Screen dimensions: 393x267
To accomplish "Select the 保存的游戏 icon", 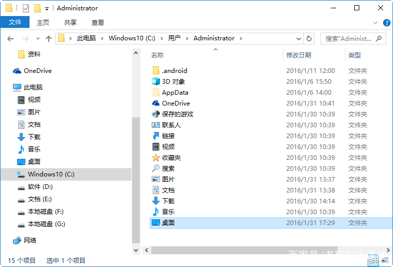I will click(x=156, y=114).
